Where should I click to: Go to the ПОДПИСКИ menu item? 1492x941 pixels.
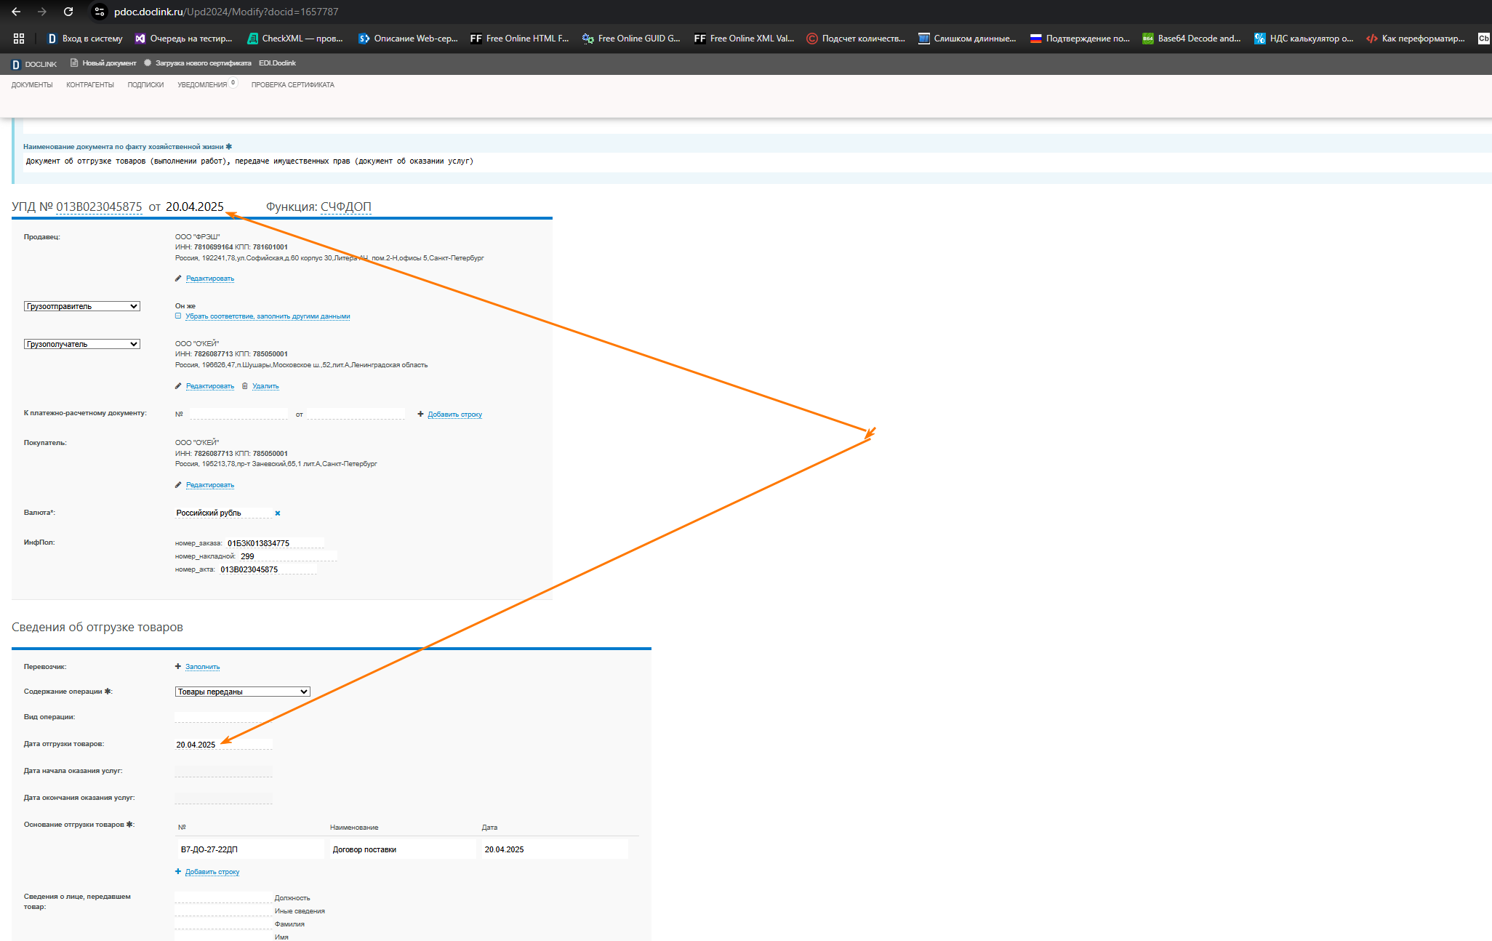click(x=145, y=85)
